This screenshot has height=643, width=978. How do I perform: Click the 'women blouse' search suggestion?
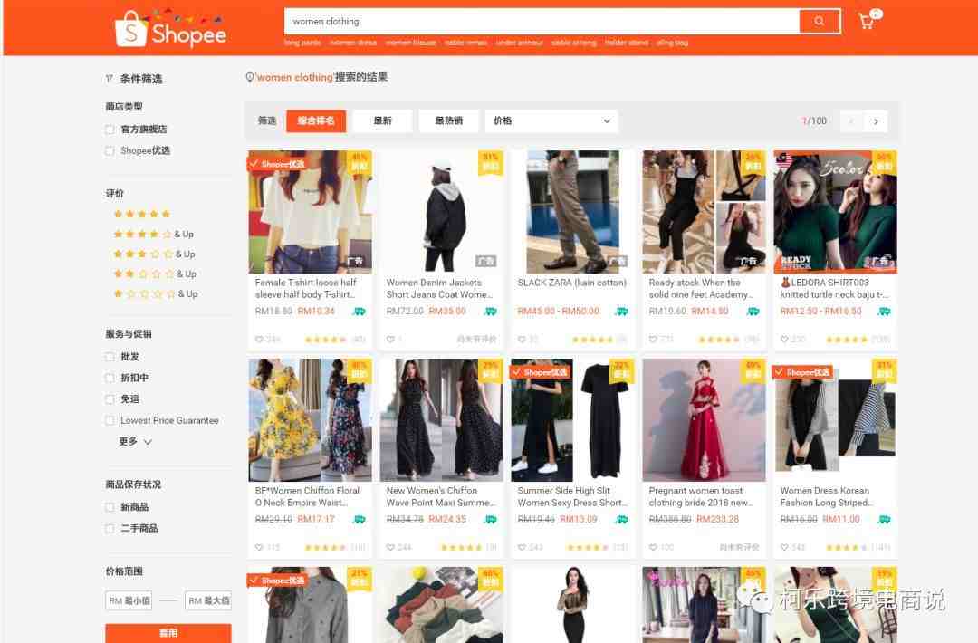click(x=411, y=43)
